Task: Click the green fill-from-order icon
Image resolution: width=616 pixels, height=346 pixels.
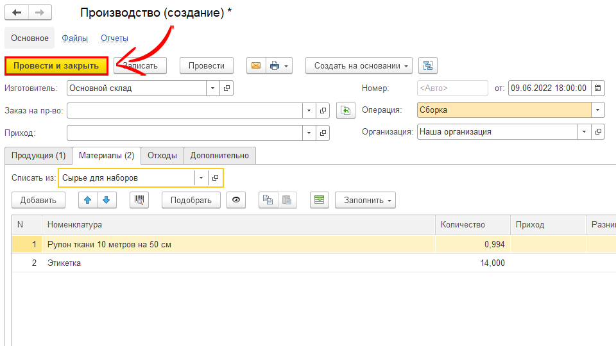Action: [x=345, y=110]
